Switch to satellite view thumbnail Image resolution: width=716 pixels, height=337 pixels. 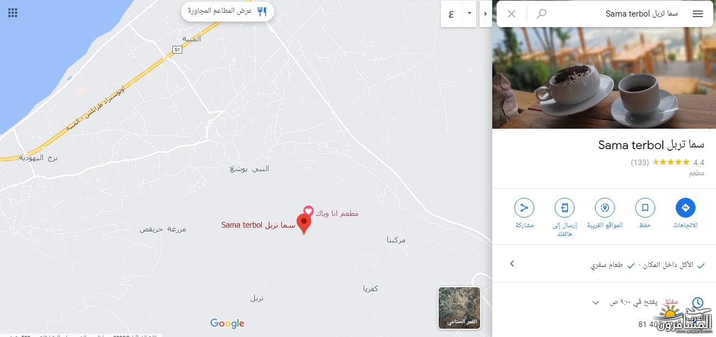[x=459, y=308]
